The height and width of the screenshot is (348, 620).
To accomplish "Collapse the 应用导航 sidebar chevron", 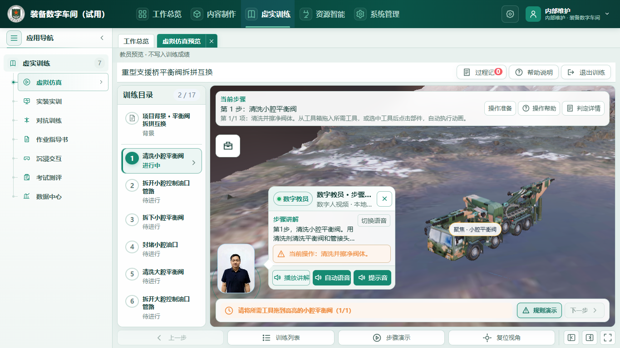I will pos(102,38).
